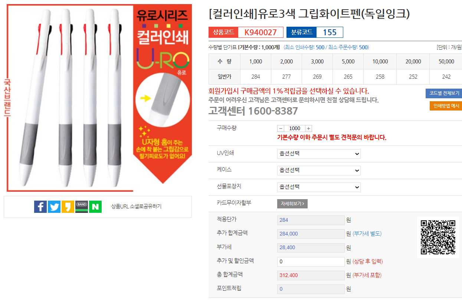
Task: Select the 50,000 quantity price cell 242
Action: click(x=446, y=77)
